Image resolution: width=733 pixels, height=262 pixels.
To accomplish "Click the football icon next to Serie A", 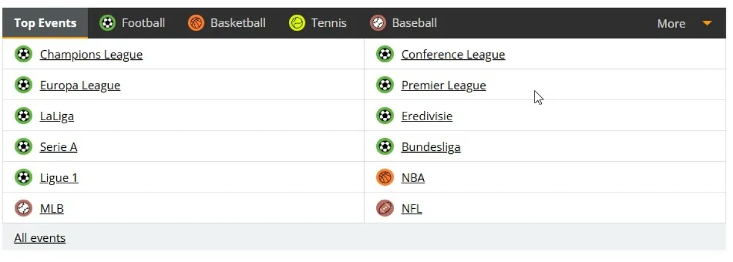I will pos(23,147).
